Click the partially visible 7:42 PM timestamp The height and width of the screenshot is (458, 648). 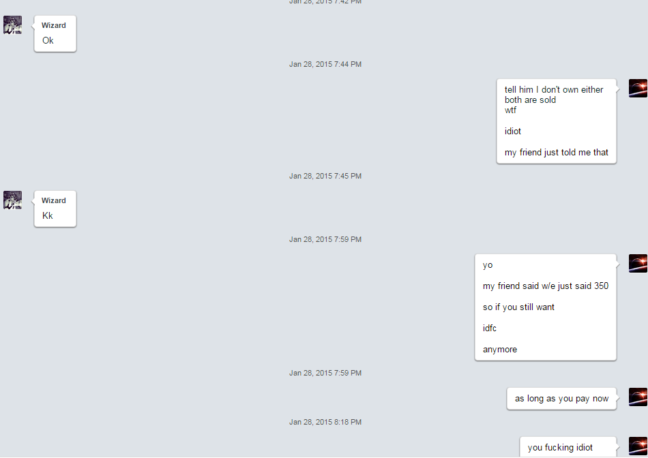pyautogui.click(x=325, y=2)
